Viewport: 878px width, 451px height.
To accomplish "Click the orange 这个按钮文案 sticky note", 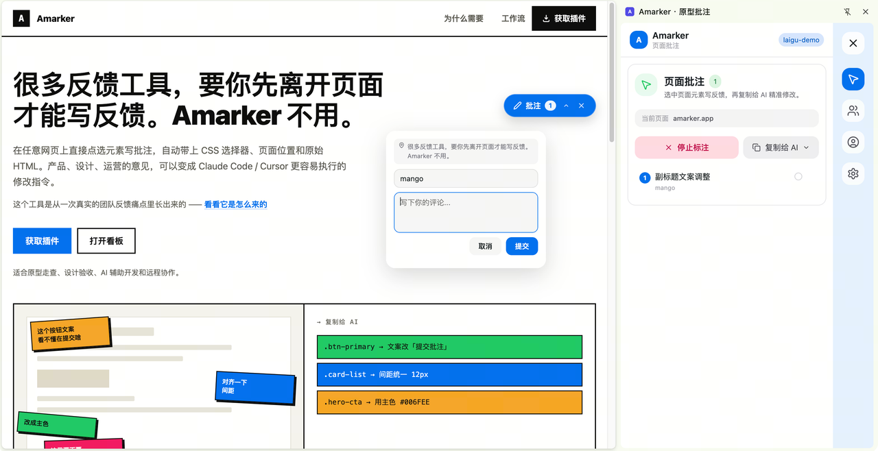I will point(70,334).
